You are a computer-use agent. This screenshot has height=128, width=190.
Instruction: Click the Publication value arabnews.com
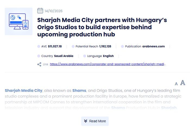(x=154, y=46)
